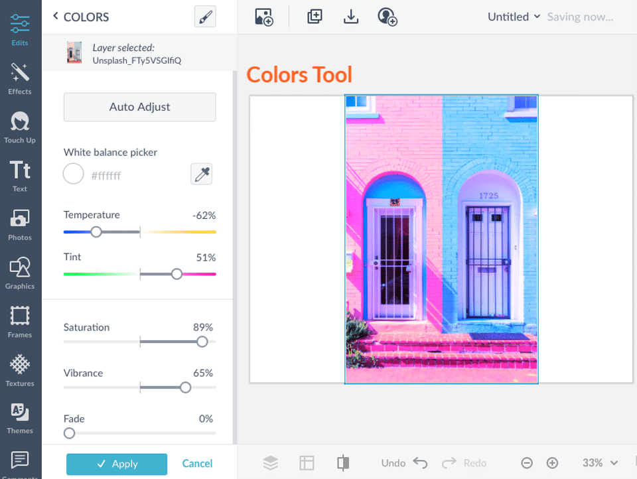Open the Textures panel
The image size is (637, 479).
(20, 370)
